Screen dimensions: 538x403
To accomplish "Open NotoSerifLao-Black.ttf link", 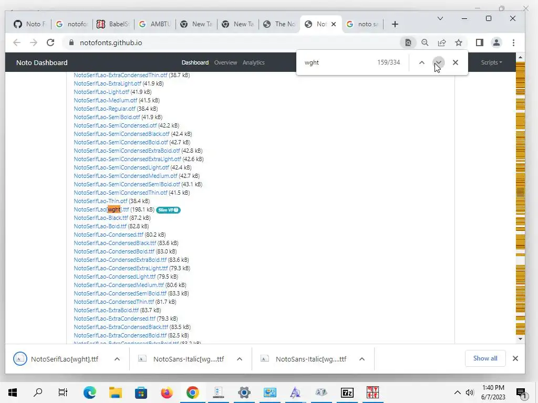I will click(101, 218).
